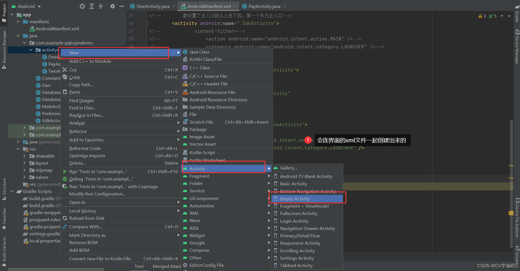Close the AndroidManifest.xml tab

[235, 6]
